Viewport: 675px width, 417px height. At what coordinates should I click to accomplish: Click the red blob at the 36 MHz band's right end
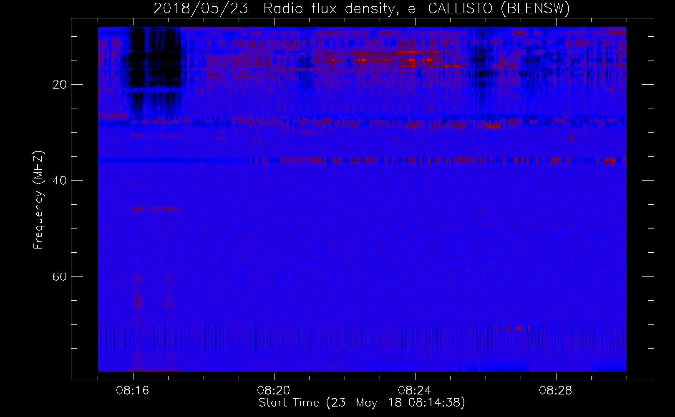[610, 161]
